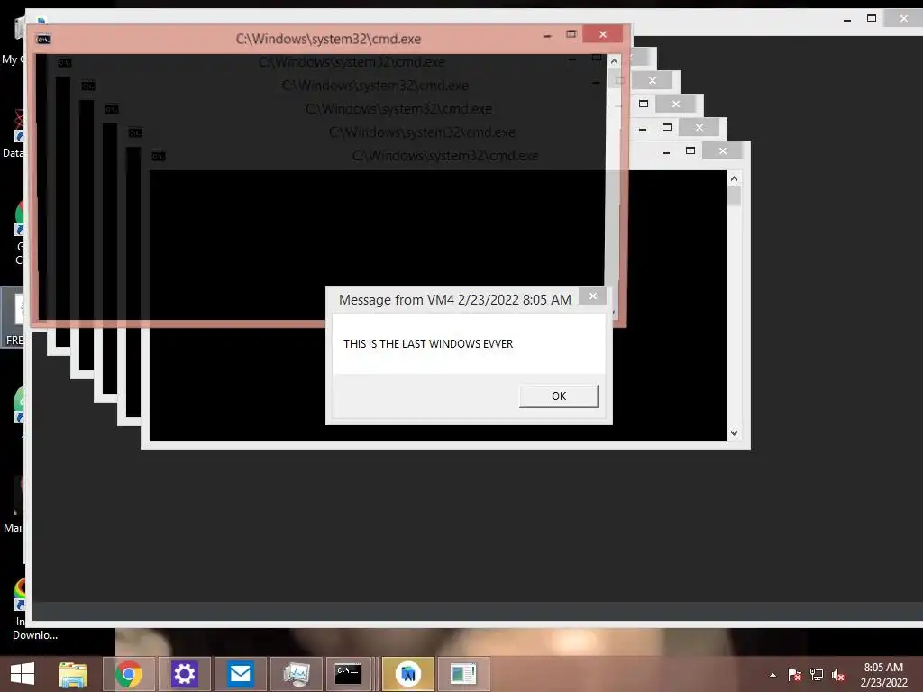Click scroll-up arrow inside pink cmd window
Viewport: 923px width, 692px height.
pos(614,61)
